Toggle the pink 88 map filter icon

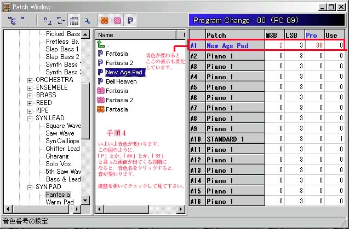tap(117, 21)
